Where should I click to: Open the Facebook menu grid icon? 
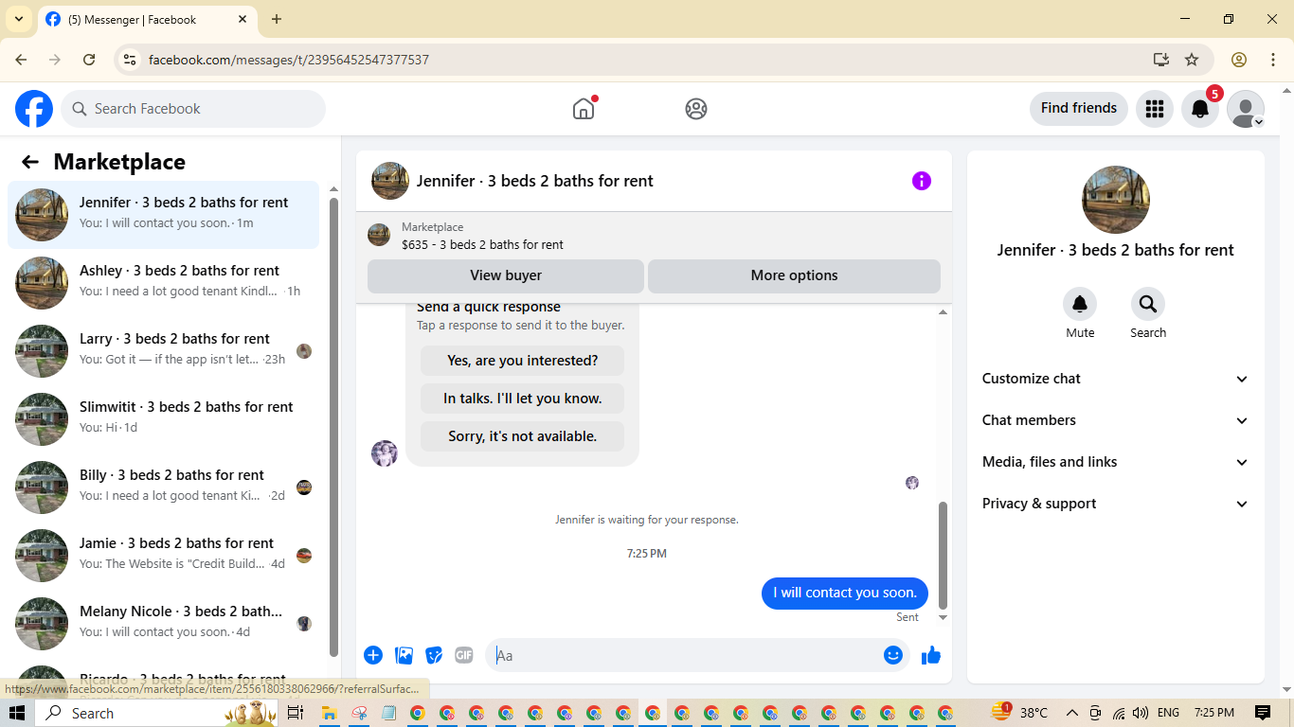point(1155,109)
